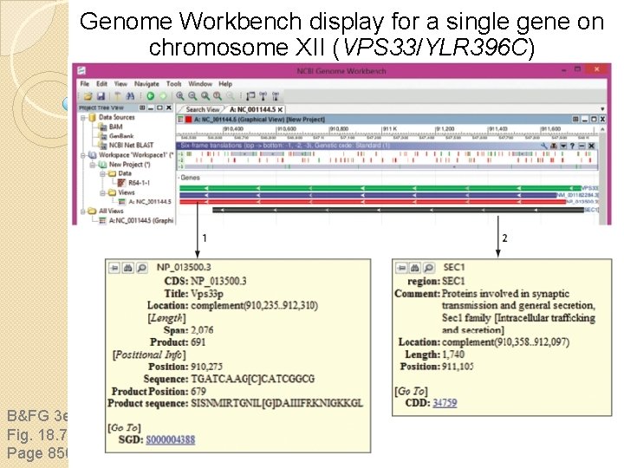
Task: Select the track icon next to the wrench
Action: [554, 146]
